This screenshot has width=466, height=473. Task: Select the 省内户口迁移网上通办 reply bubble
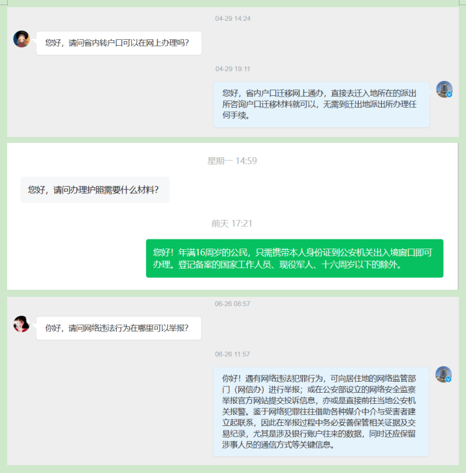(321, 104)
